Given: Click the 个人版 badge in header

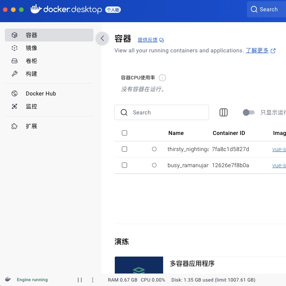Looking at the screenshot, I should point(113,10).
